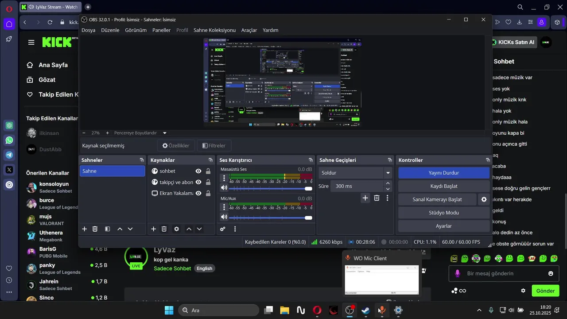
Task: Hide the Ekran Yakalama source eye icon
Action: pos(198,193)
